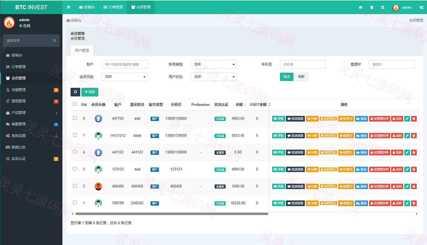
Task: Check the row checkbox for Uid 4
Action: (75, 152)
